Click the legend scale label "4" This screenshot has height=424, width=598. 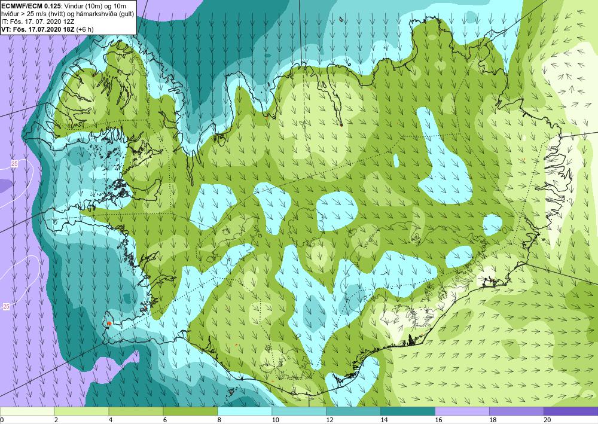(111, 420)
